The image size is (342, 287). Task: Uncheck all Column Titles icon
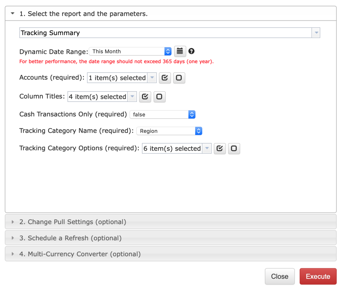point(159,97)
